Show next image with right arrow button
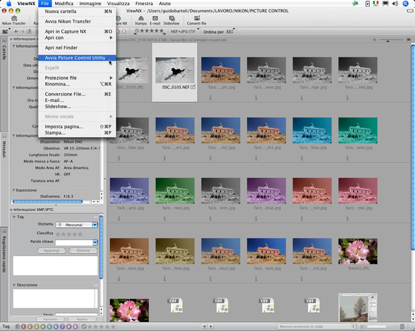 [x=211, y=327]
